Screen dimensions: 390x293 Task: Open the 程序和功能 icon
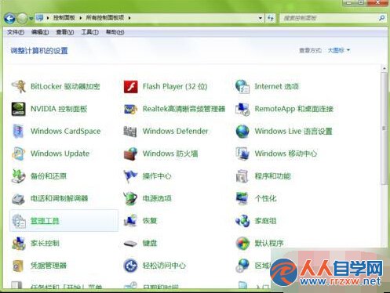coord(242,176)
